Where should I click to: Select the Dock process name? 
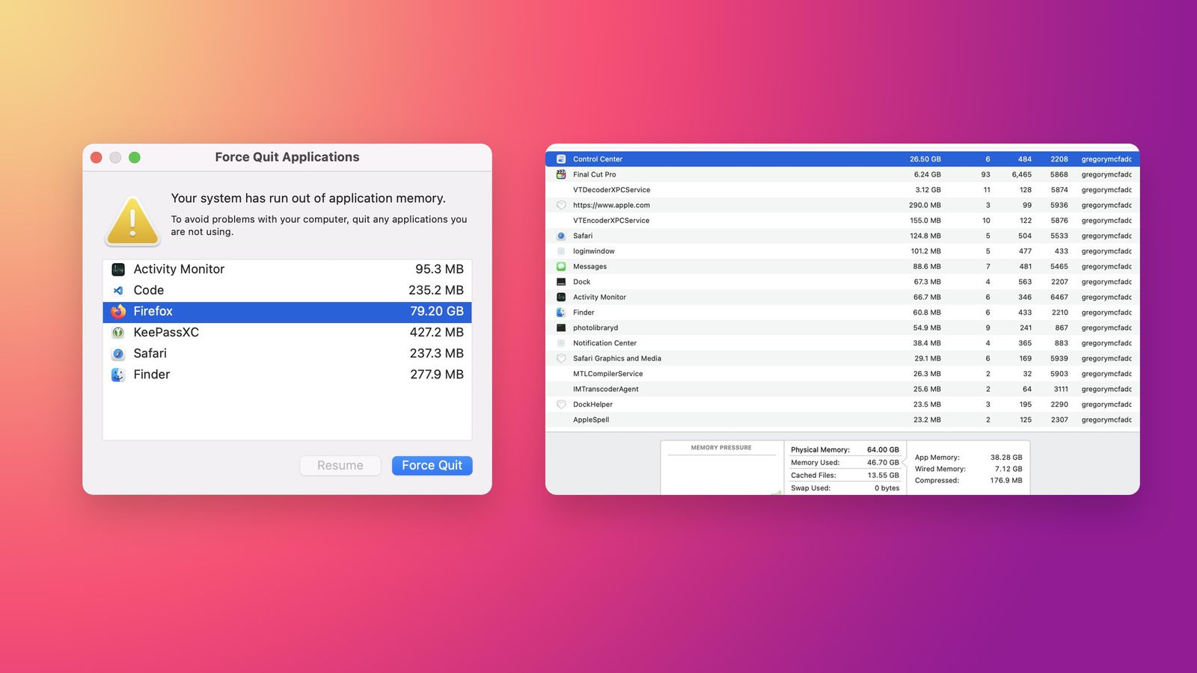tap(581, 282)
